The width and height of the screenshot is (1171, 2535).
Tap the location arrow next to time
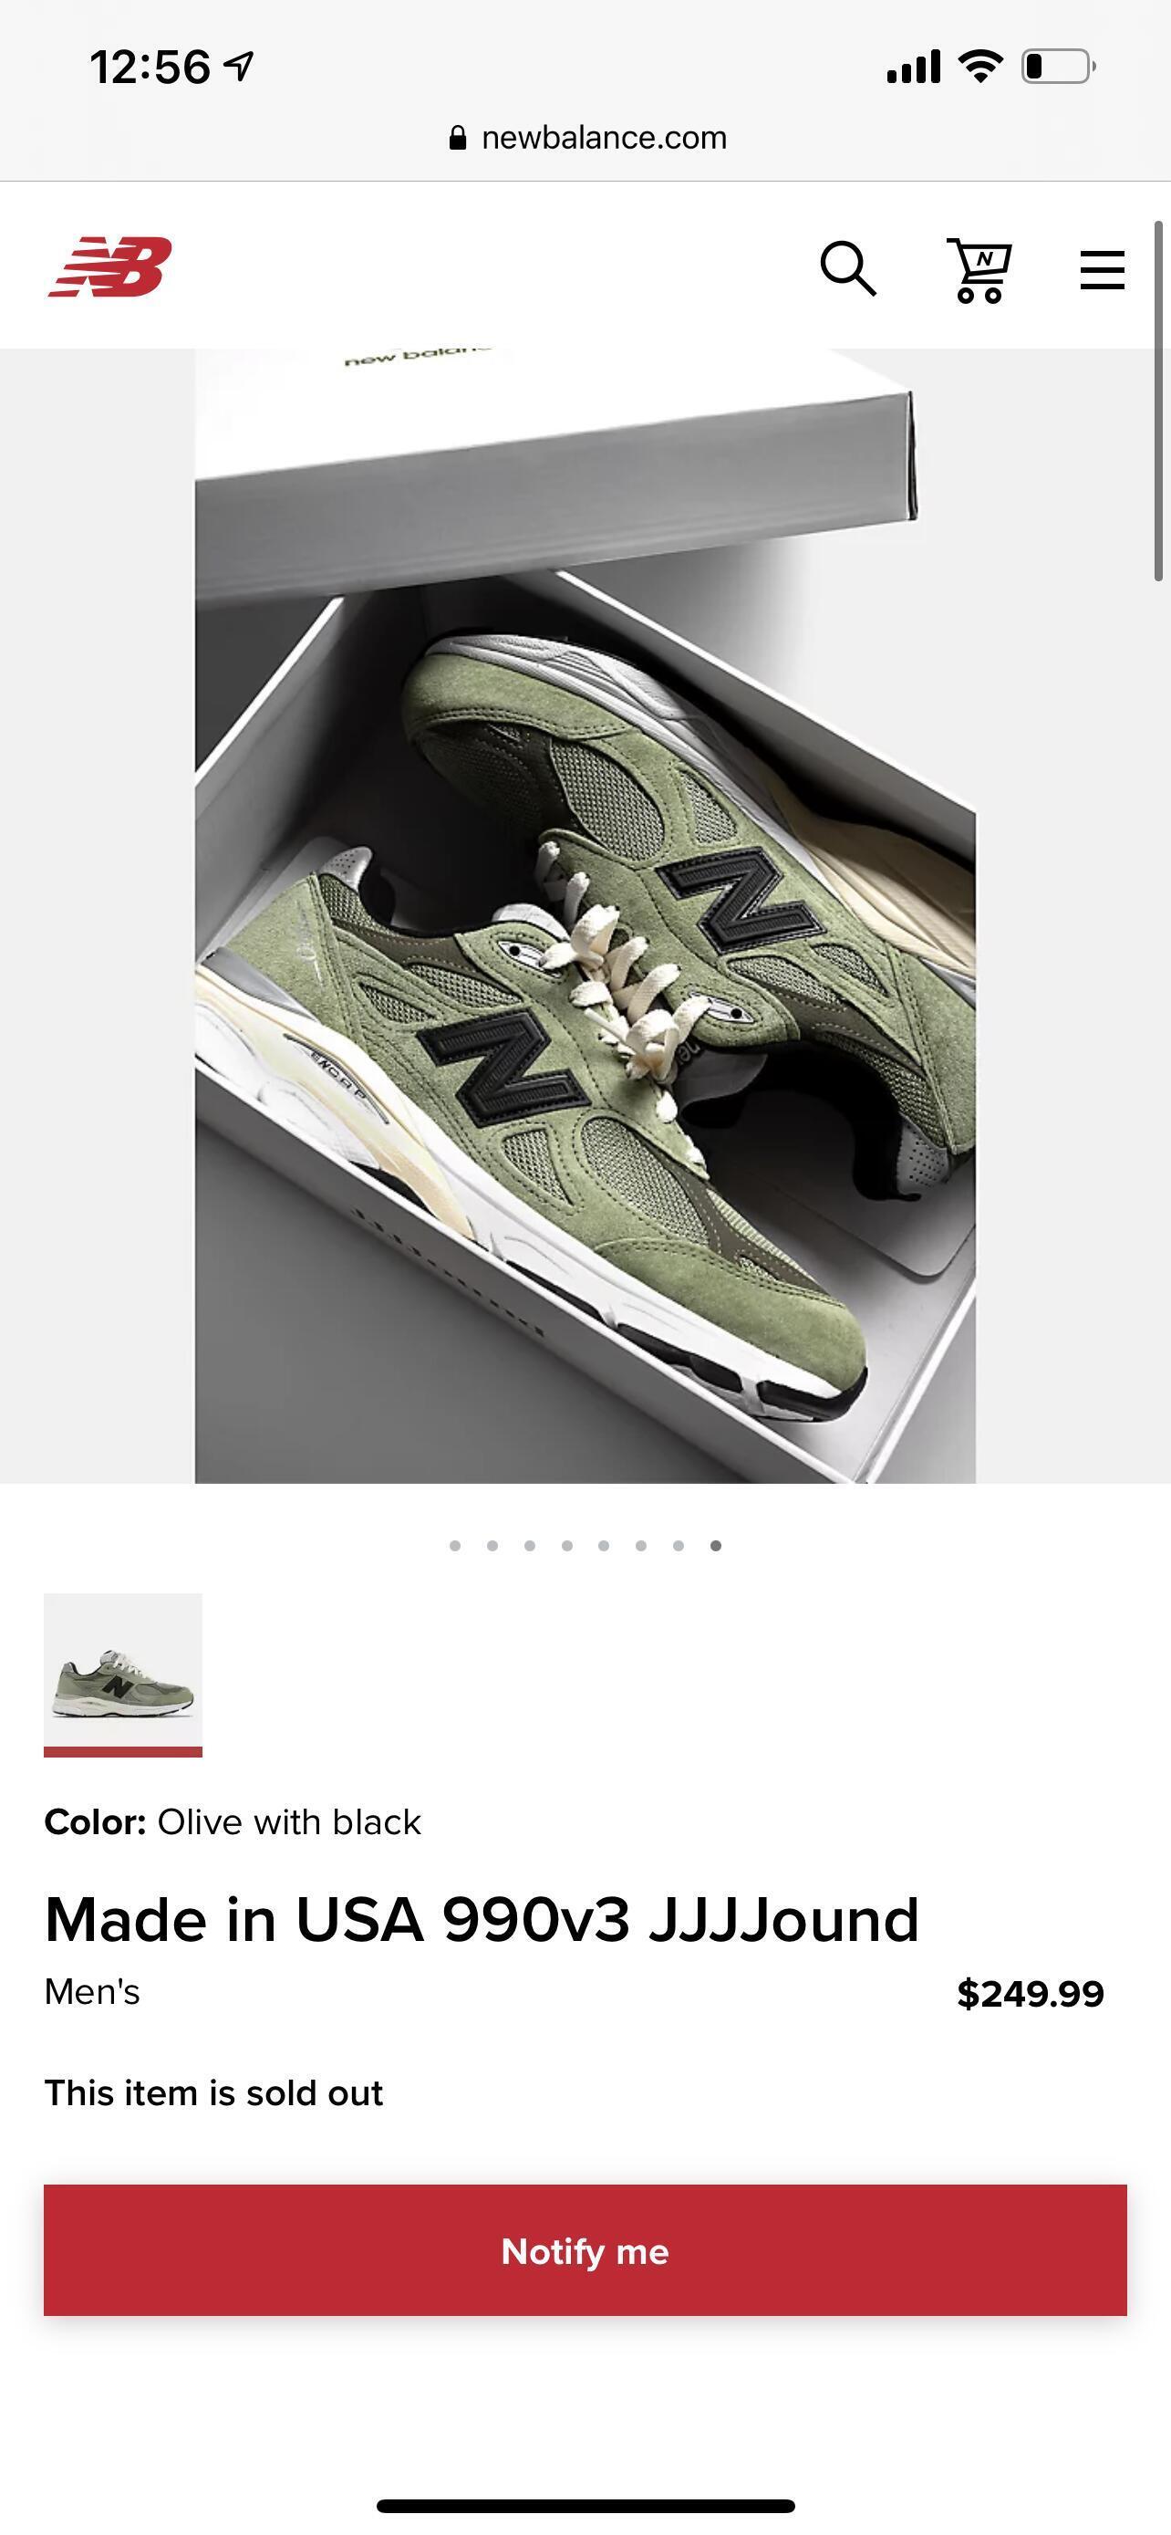tap(239, 66)
